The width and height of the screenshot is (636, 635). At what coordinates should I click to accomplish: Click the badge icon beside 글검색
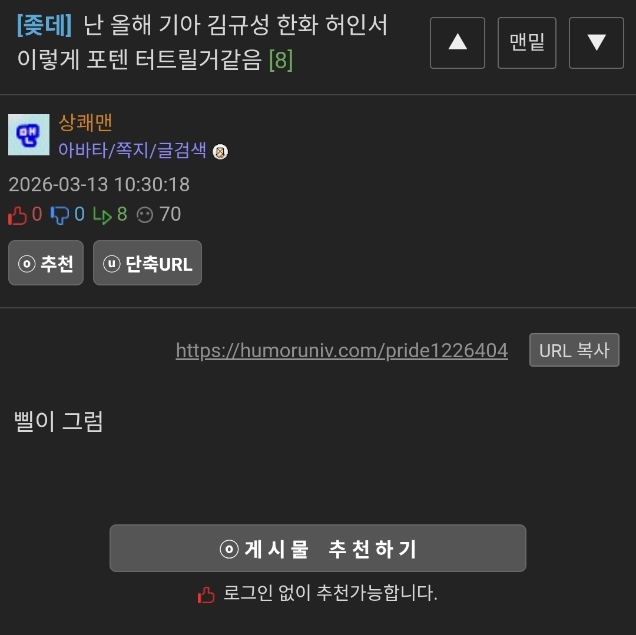[220, 152]
